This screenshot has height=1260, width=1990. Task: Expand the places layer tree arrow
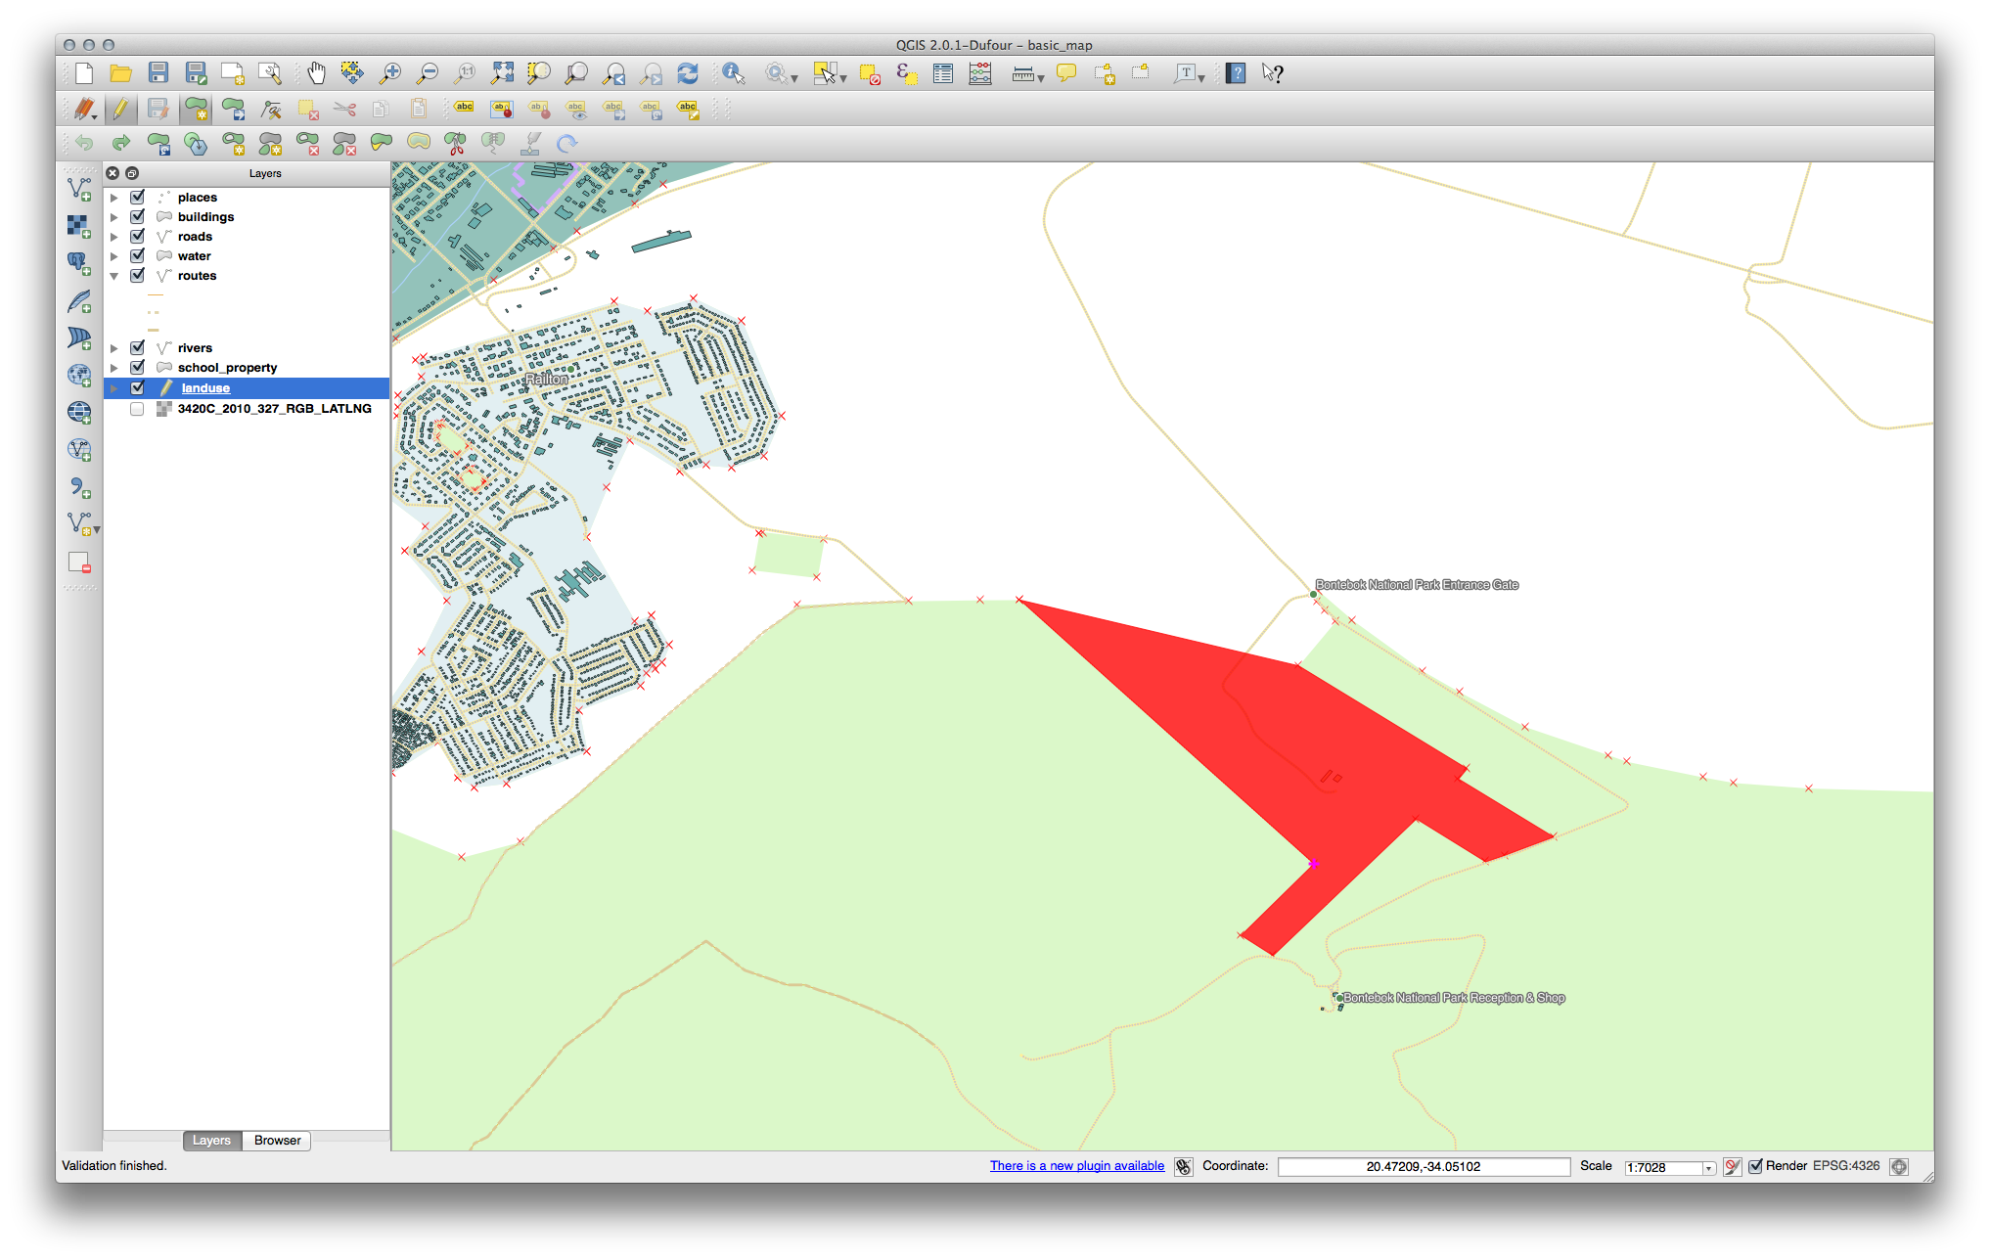pyautogui.click(x=114, y=198)
